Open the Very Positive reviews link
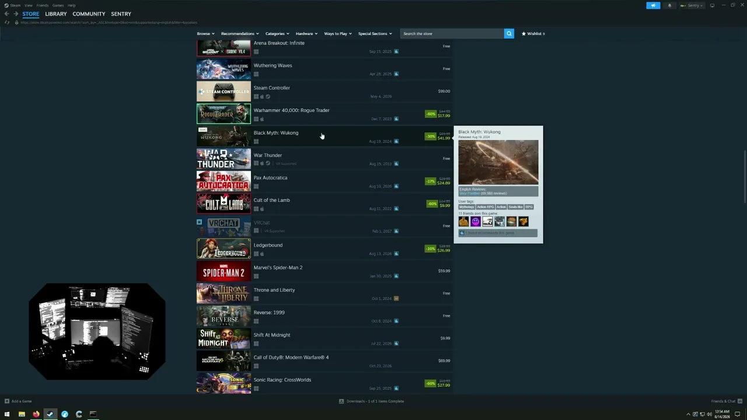 click(469, 193)
